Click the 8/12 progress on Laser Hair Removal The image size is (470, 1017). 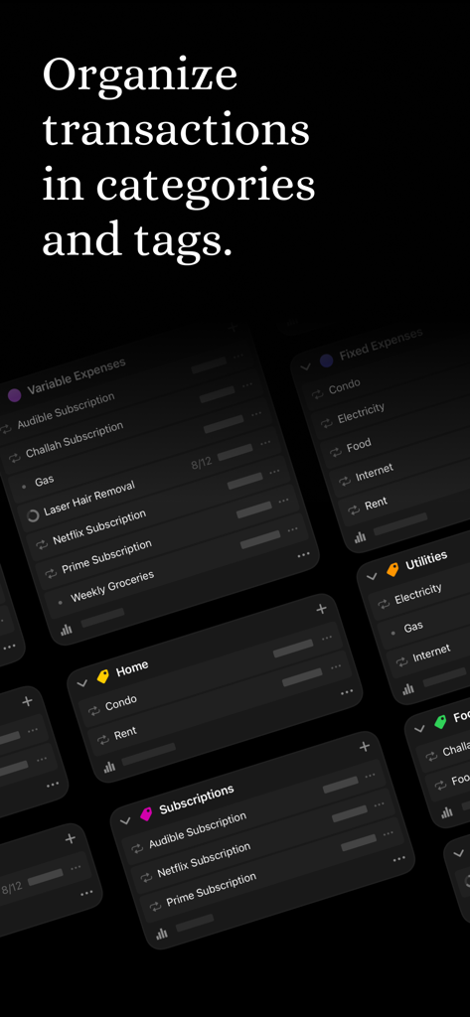202,463
